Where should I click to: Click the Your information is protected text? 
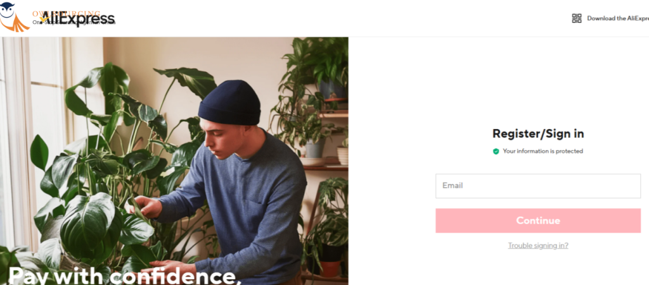pyautogui.click(x=543, y=152)
